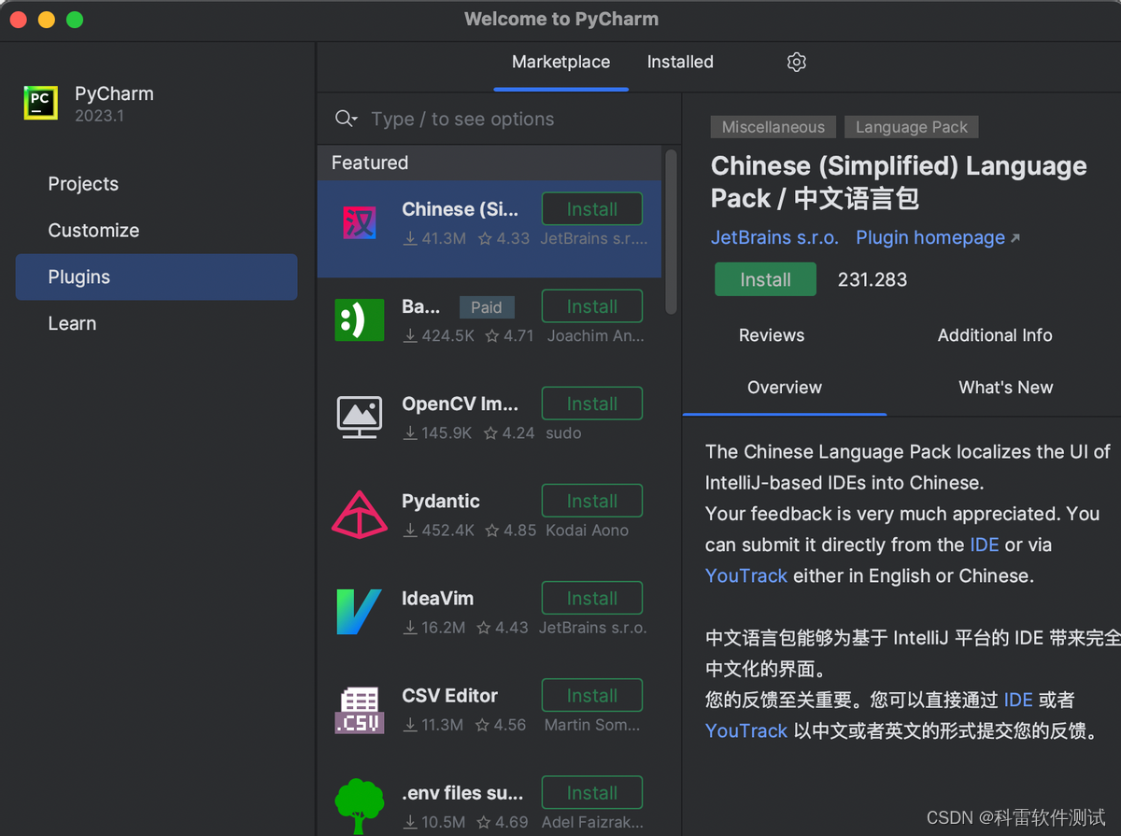
Task: Click the green Install button in details pane
Action: coord(765,279)
